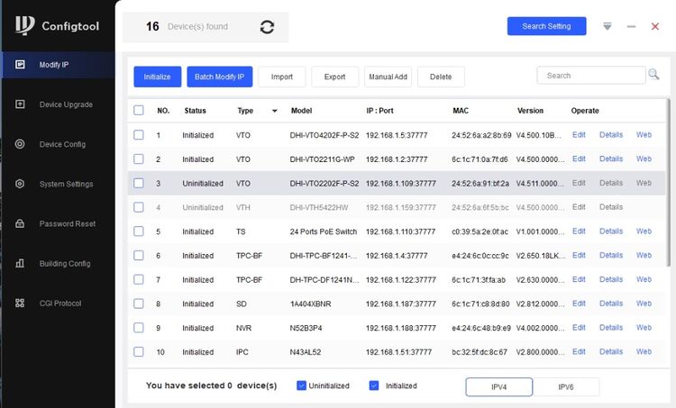Open Web for 1A404XBNR device
This screenshot has height=408, width=676.
tap(644, 304)
